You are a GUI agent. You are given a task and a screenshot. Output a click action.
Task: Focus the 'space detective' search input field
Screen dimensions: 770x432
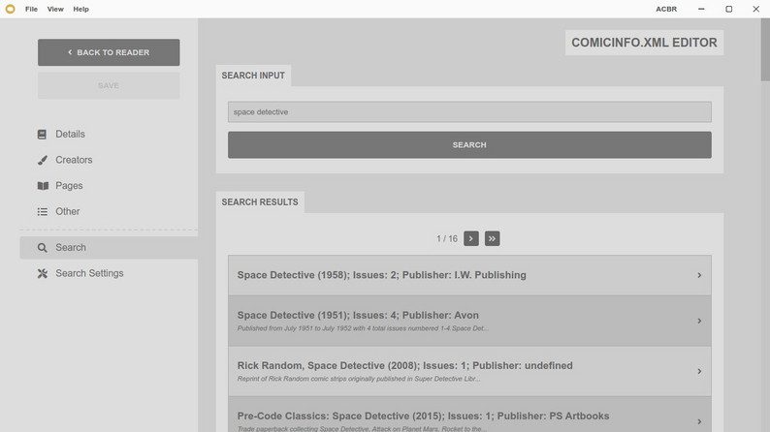coord(469,111)
